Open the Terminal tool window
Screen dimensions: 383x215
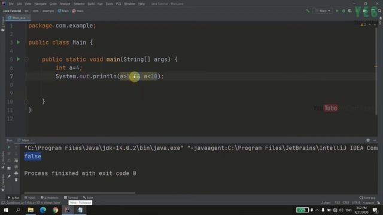coord(71,198)
